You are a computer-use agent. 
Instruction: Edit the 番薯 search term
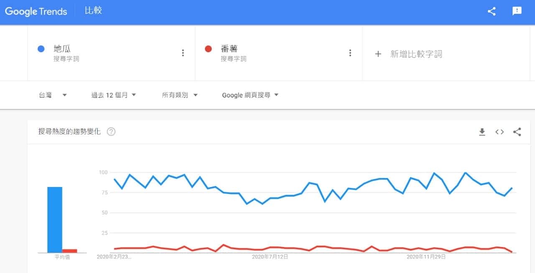(x=229, y=49)
